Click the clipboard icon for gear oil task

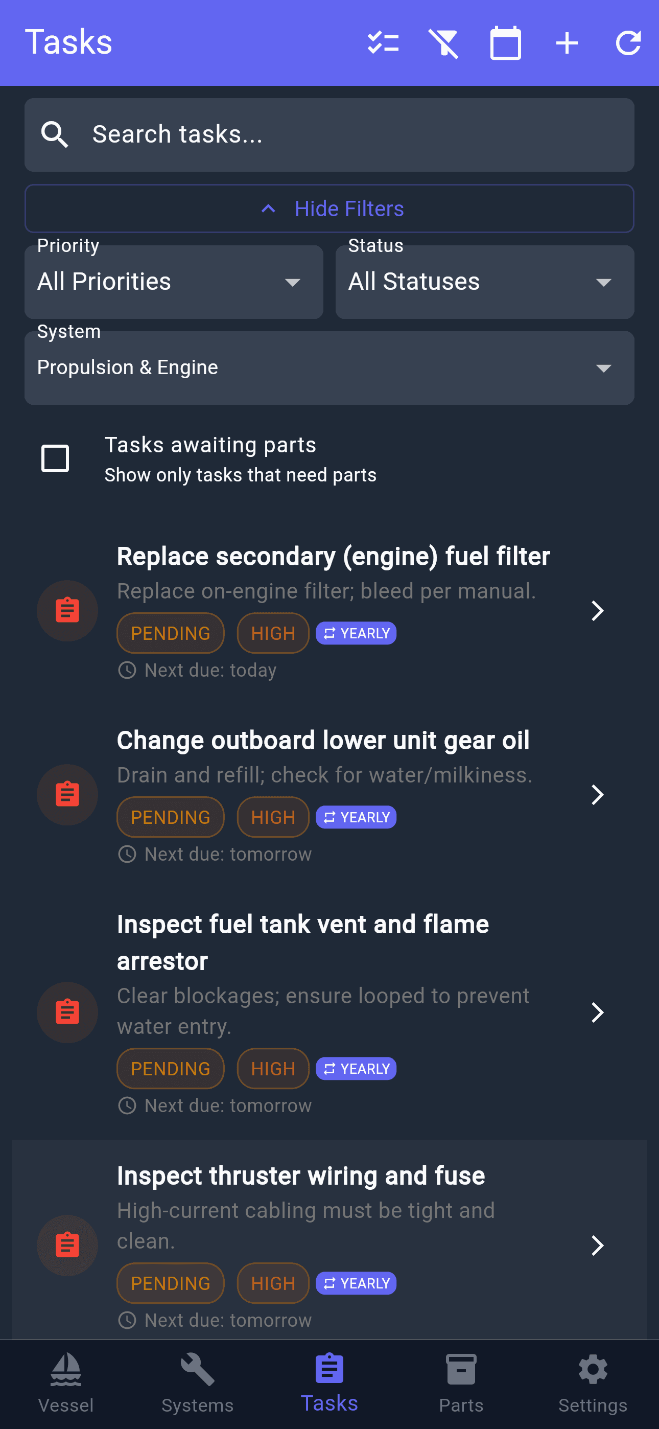click(67, 794)
